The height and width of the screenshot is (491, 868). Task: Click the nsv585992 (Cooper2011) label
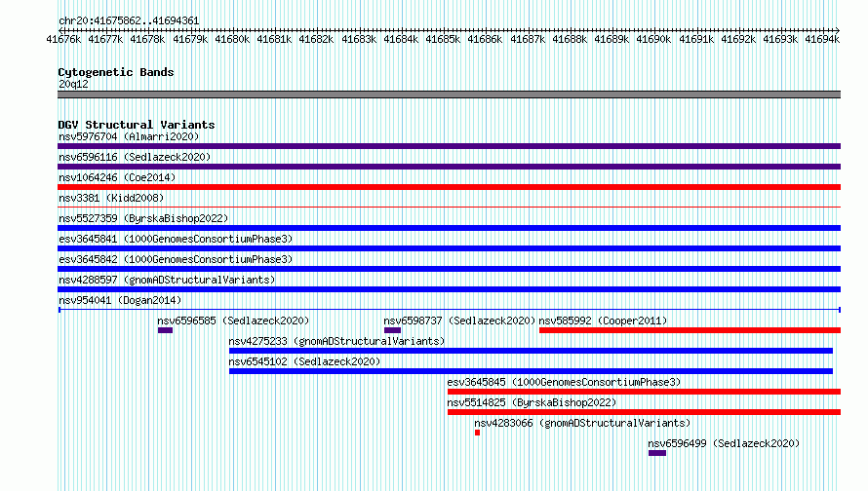coord(603,321)
